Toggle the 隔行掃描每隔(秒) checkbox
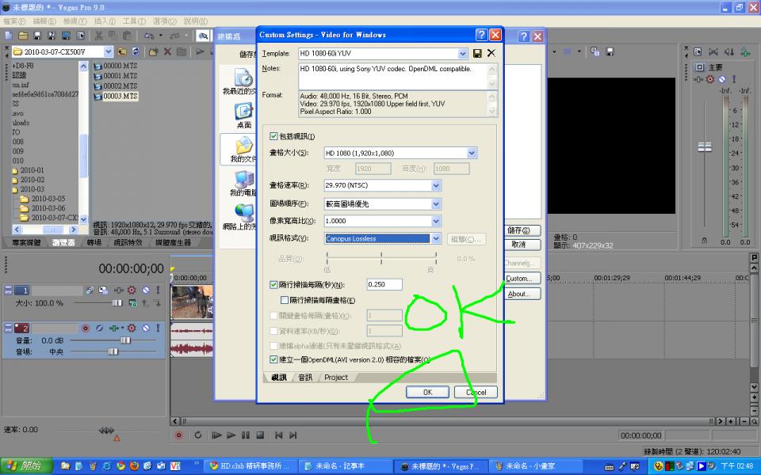Viewport: 761px width, 475px height. (x=274, y=284)
